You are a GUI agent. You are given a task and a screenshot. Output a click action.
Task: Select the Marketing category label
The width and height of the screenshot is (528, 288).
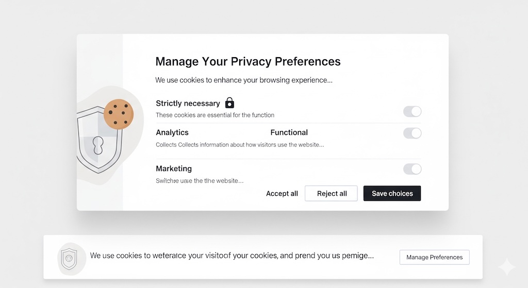point(174,168)
